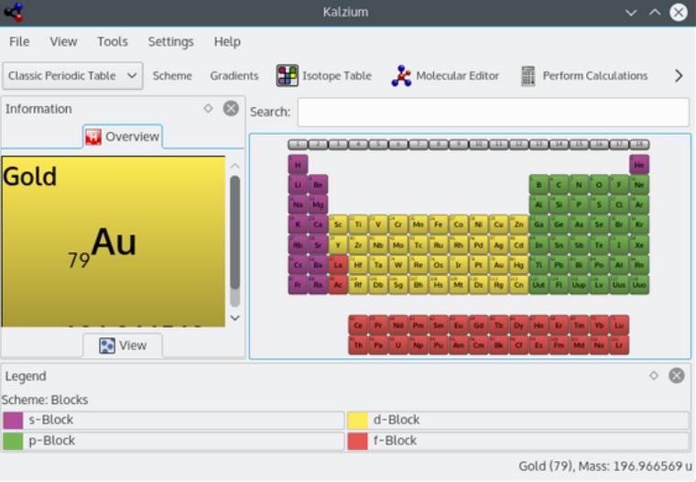Select Xenon (Xe) element tile
Viewport: 696px width, 482px height.
pos(639,245)
